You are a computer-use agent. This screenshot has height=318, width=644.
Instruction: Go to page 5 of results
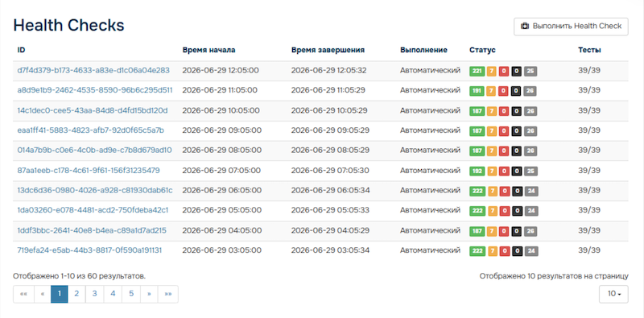131,294
